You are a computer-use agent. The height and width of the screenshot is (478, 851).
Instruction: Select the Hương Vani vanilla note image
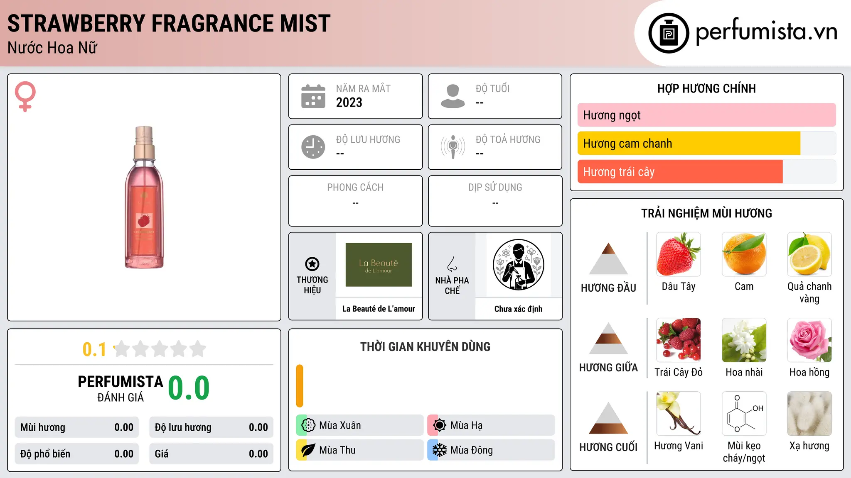679,414
